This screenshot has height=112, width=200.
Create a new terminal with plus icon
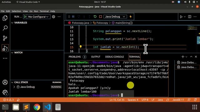tap(183, 57)
